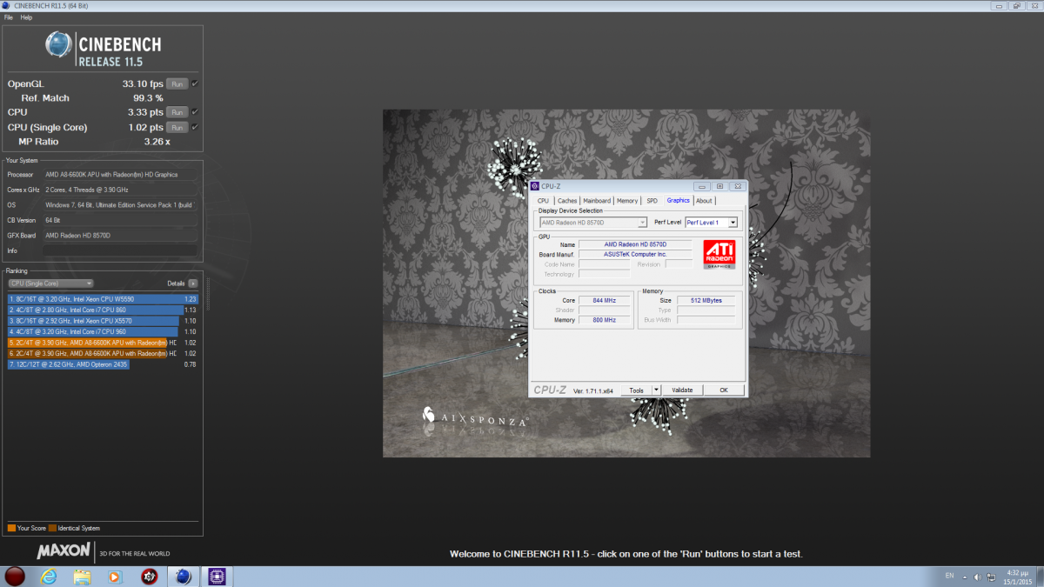The height and width of the screenshot is (587, 1044).
Task: Switch to the Memory tab
Action: point(627,201)
